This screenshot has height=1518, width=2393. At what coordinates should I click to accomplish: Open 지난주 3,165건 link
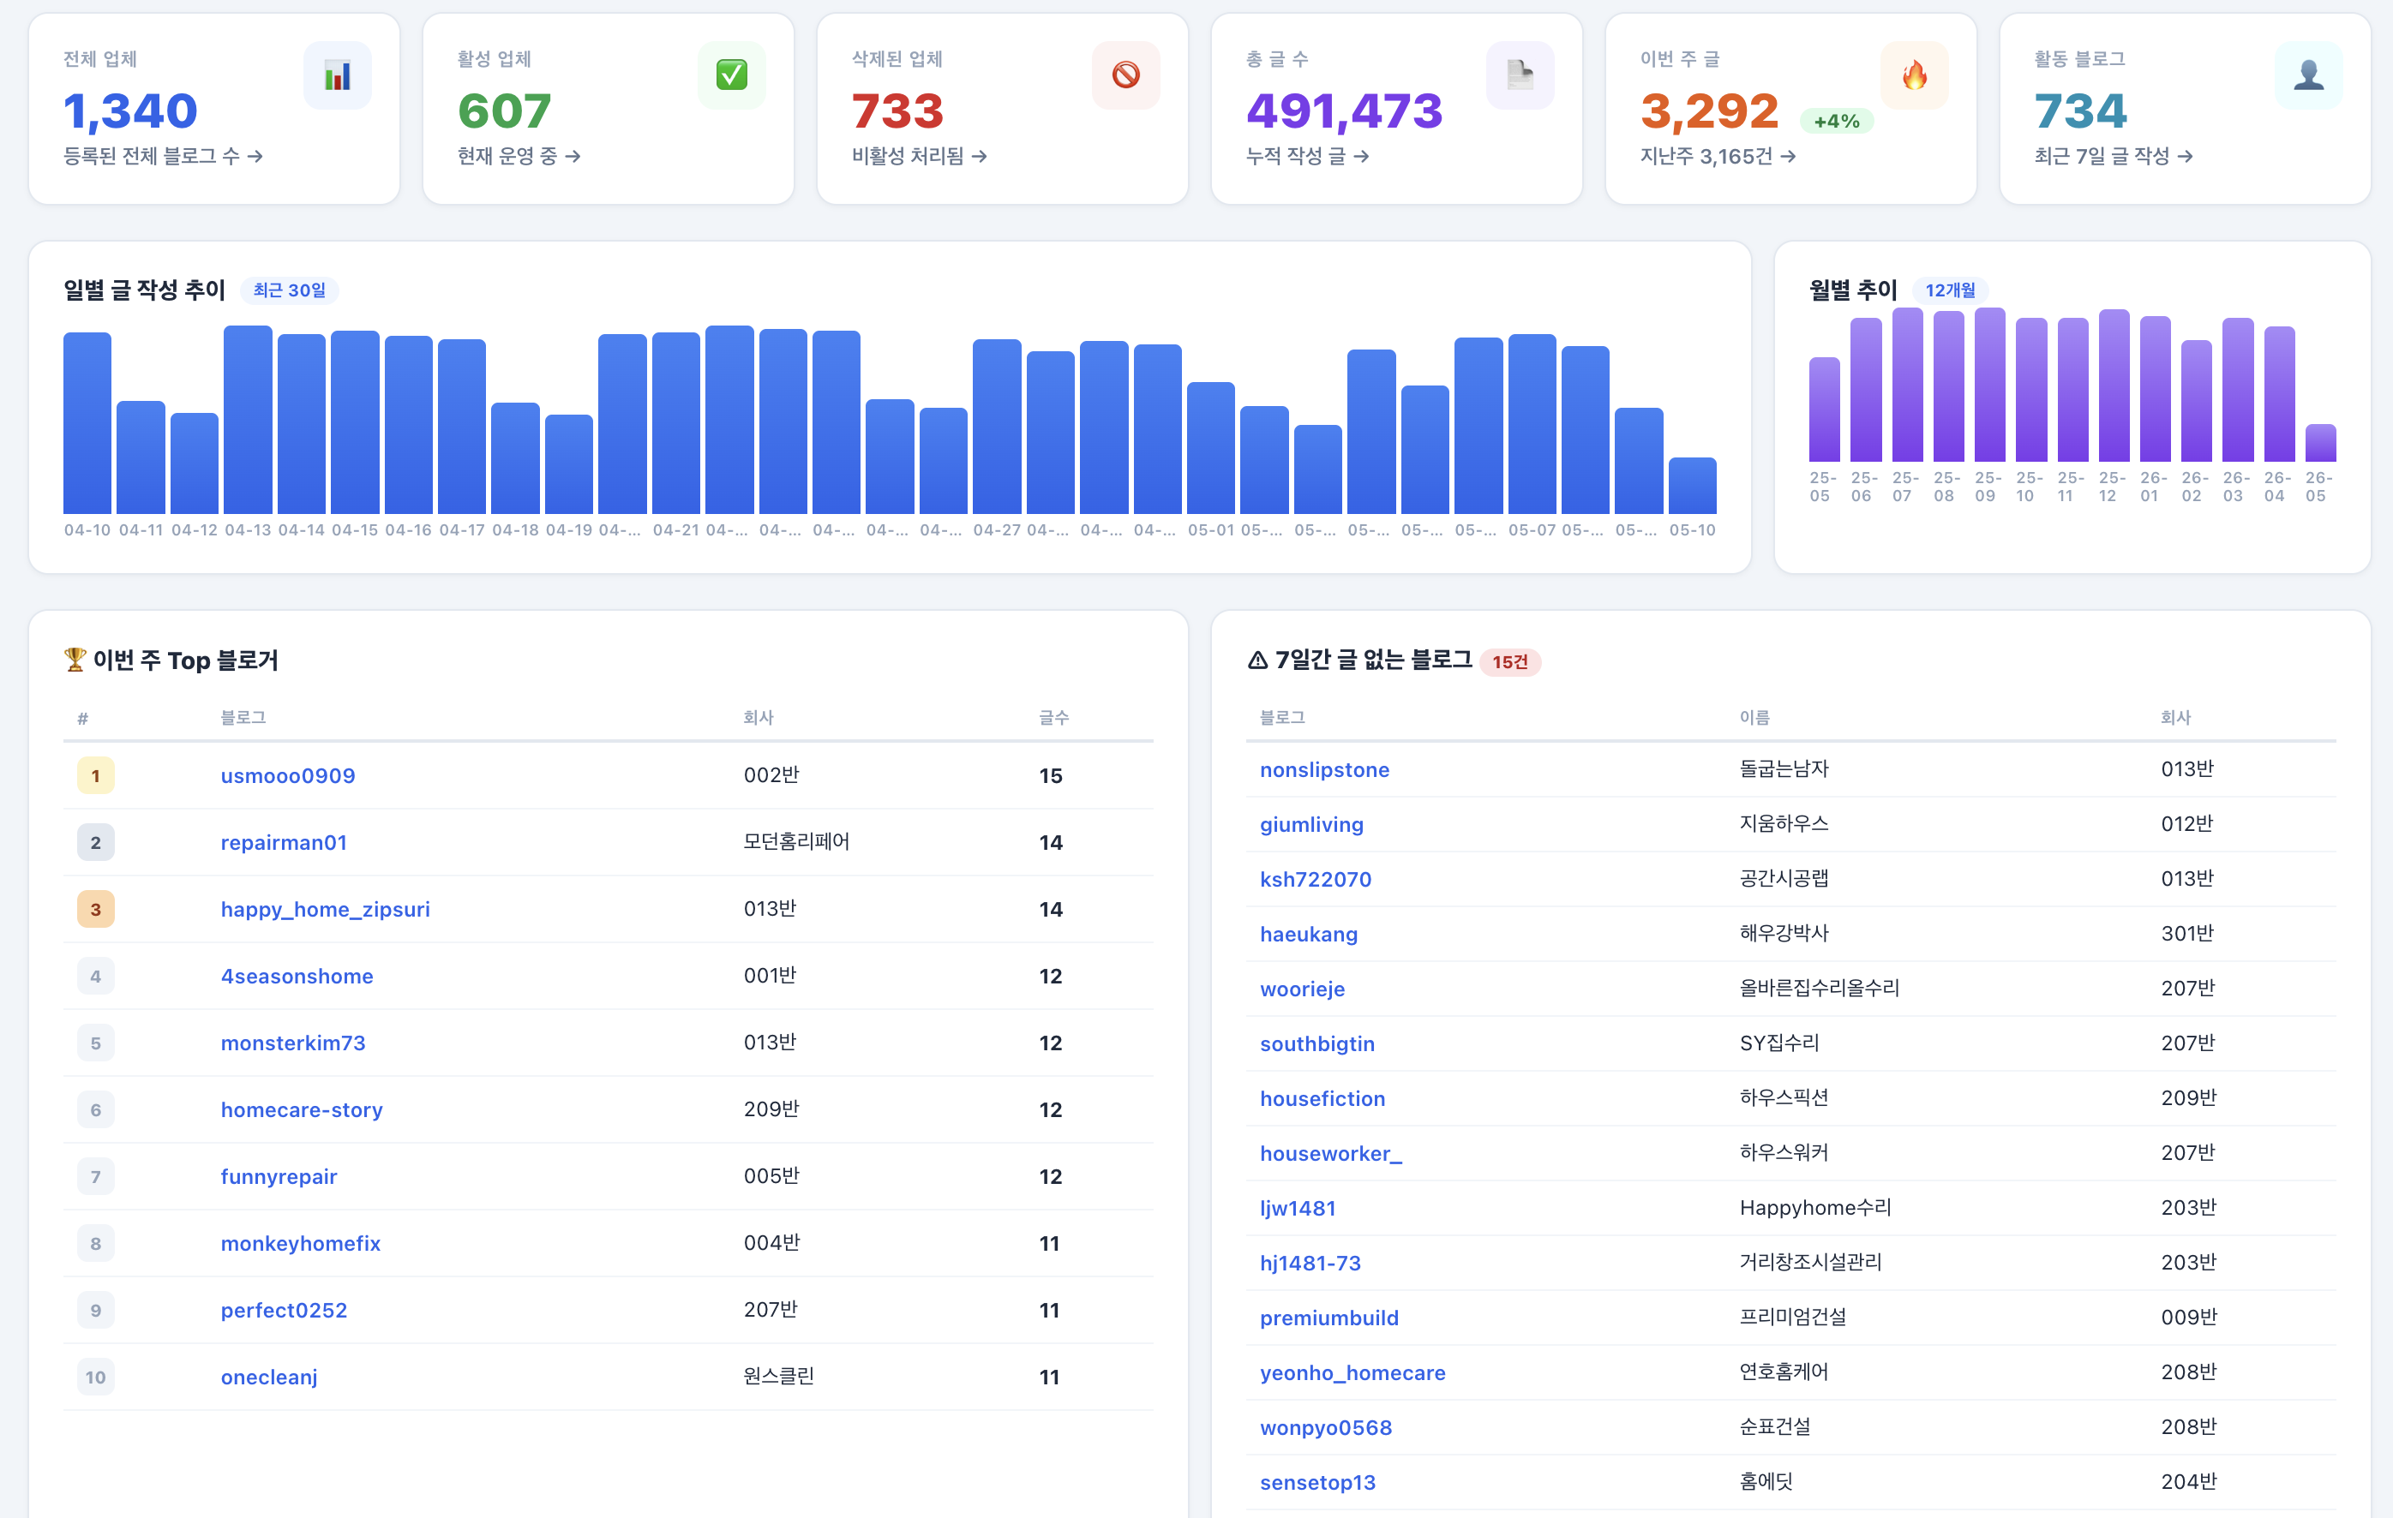1718,156
